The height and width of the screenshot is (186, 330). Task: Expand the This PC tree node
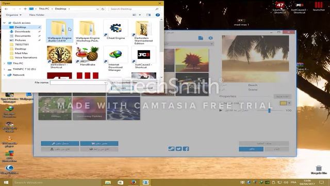[x=5, y=63]
